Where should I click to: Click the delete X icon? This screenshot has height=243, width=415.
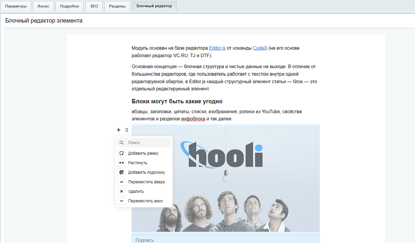click(x=121, y=191)
